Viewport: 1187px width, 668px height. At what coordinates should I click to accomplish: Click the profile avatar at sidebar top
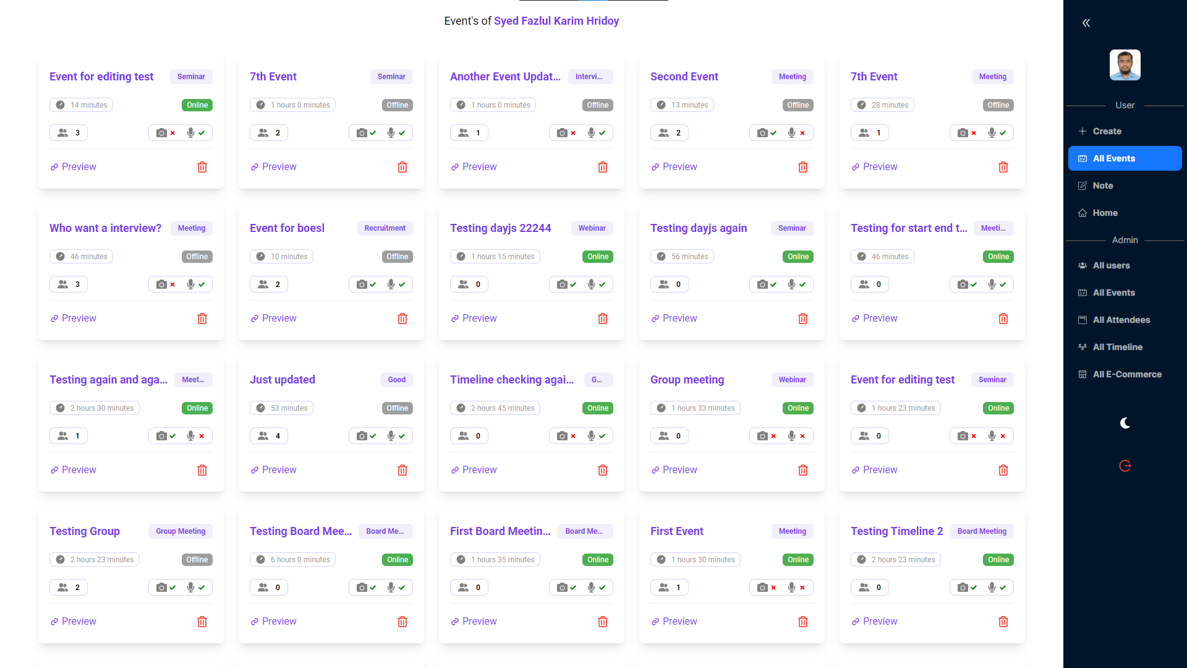[x=1125, y=65]
